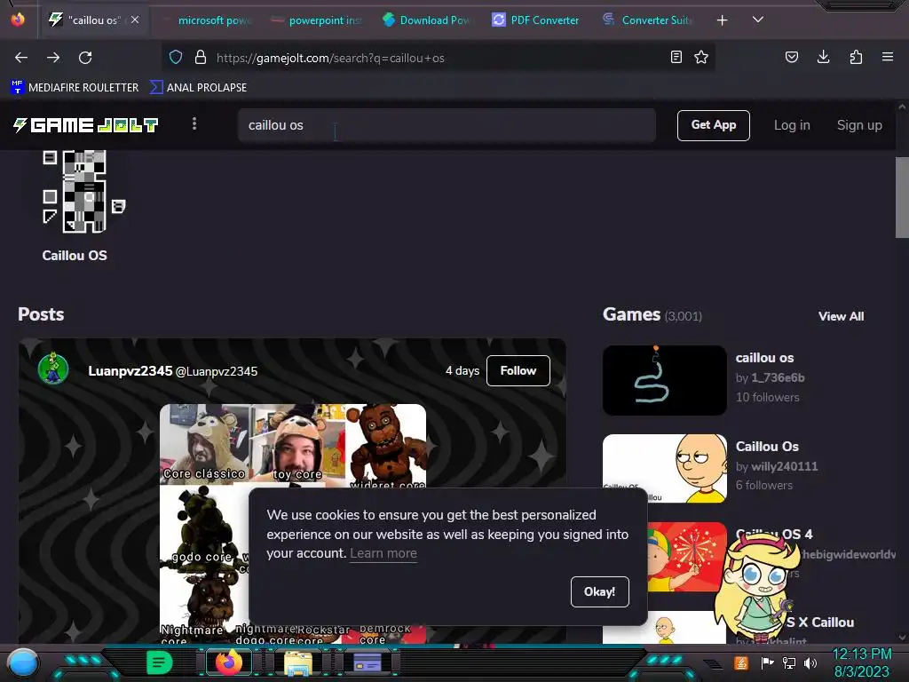The image size is (909, 682).
Task: Open the Firefox hamburger menu
Action: coord(888,57)
